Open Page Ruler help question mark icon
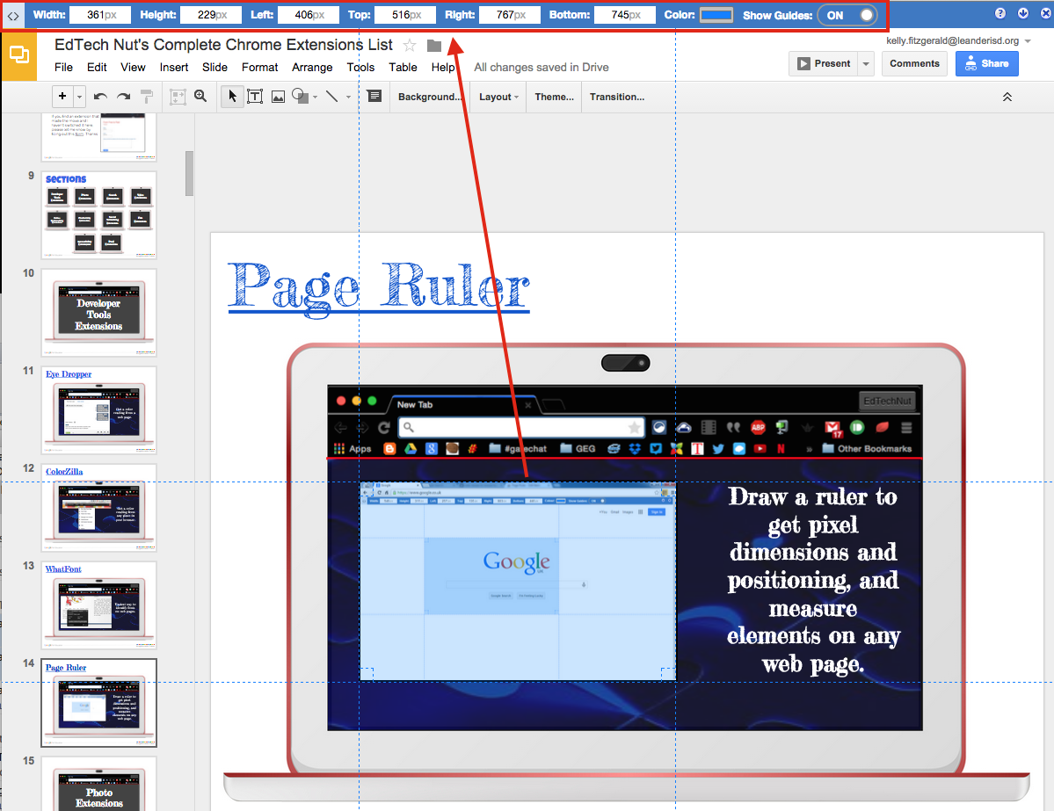Screen dimensions: 1054x811 pyautogui.click(x=1000, y=13)
